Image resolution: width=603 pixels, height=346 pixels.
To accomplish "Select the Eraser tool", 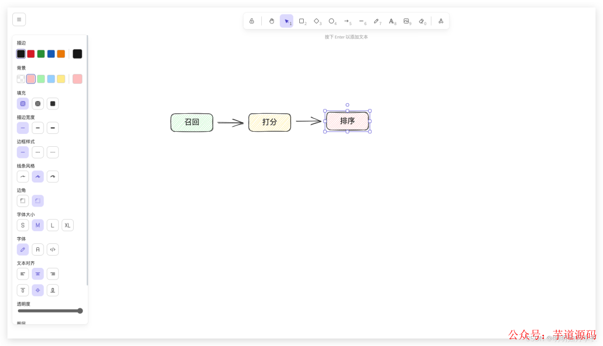I will pos(422,21).
